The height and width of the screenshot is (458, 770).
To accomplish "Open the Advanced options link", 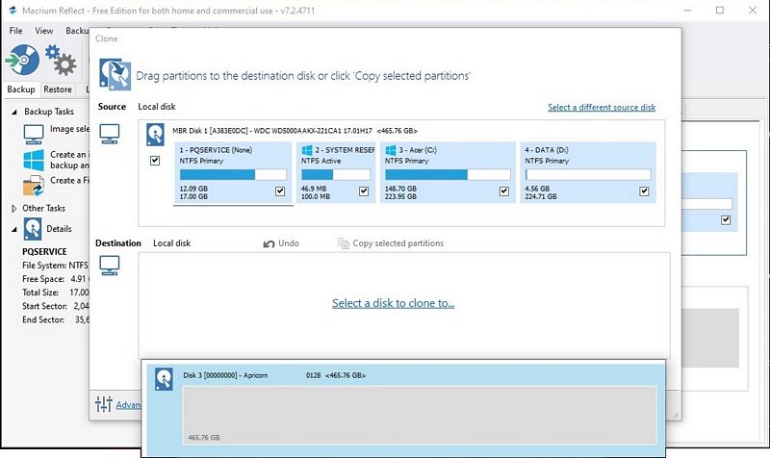I will coord(129,405).
